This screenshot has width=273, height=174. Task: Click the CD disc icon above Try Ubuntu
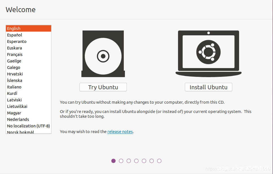point(103,54)
